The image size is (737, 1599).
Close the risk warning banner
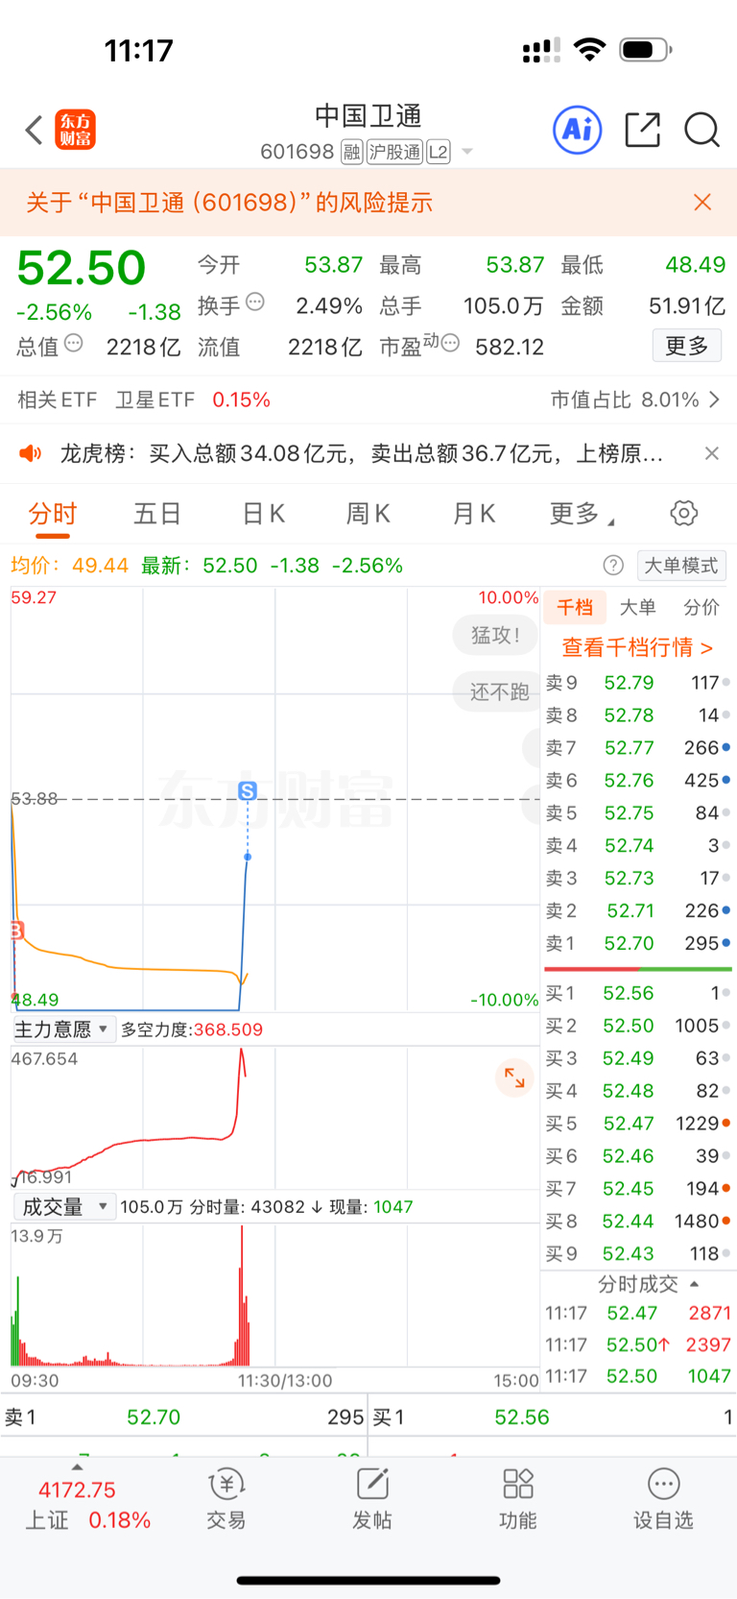[x=702, y=202]
